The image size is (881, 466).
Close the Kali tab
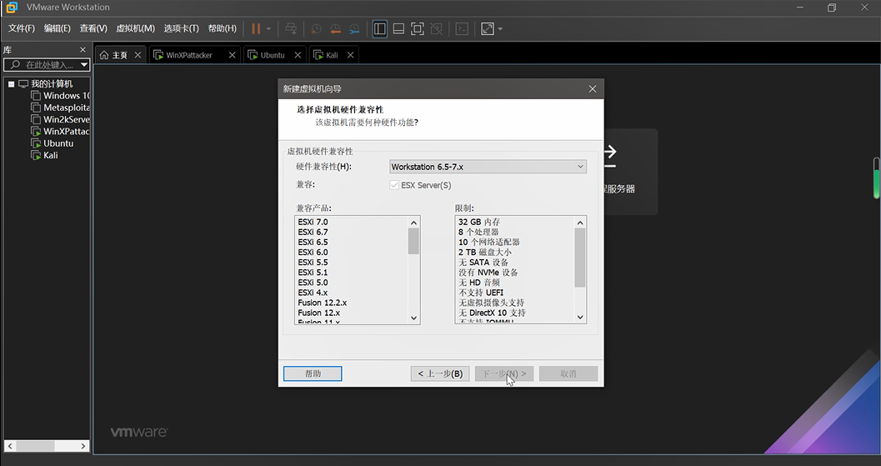[351, 55]
